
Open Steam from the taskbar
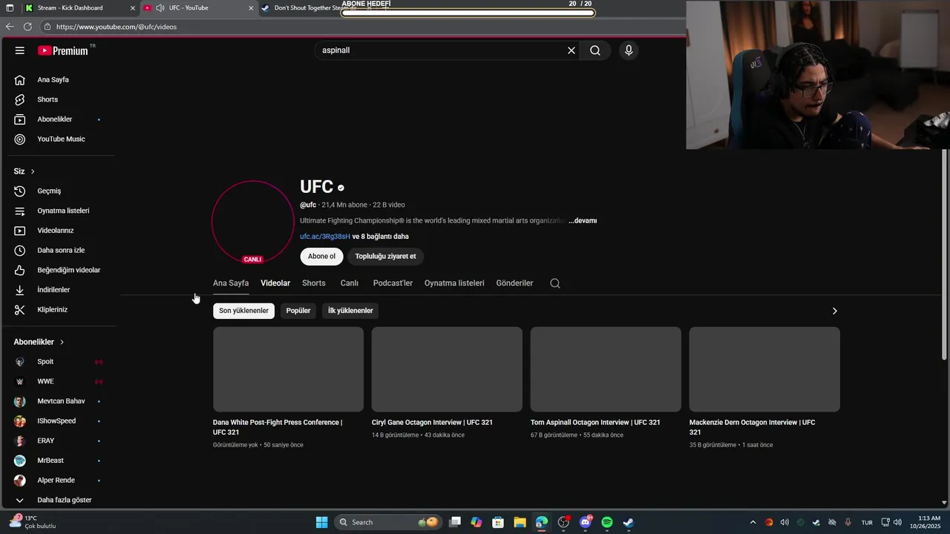click(x=628, y=522)
